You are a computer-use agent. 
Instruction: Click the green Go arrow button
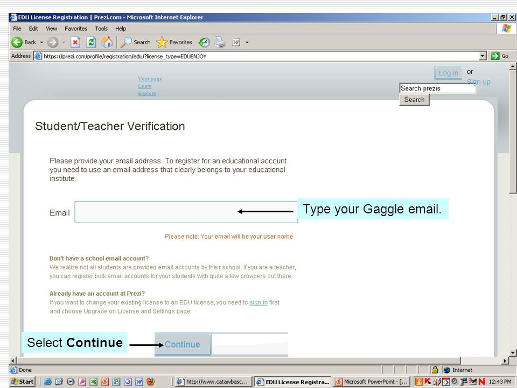coord(495,56)
